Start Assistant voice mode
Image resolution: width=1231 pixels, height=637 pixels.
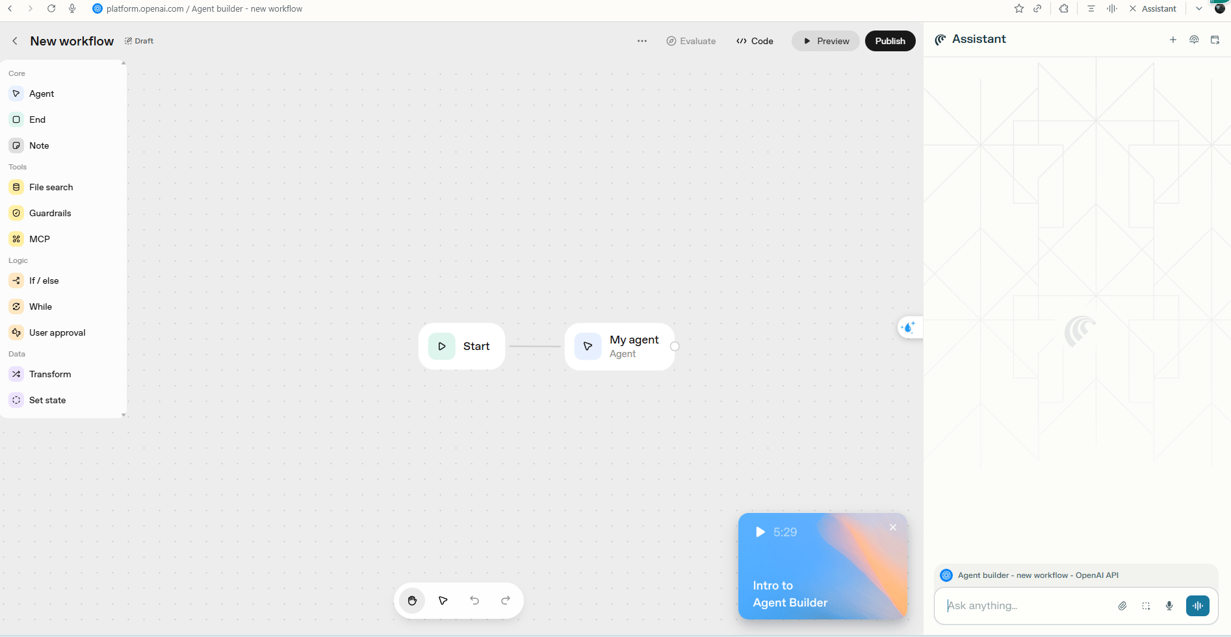pyautogui.click(x=1198, y=606)
